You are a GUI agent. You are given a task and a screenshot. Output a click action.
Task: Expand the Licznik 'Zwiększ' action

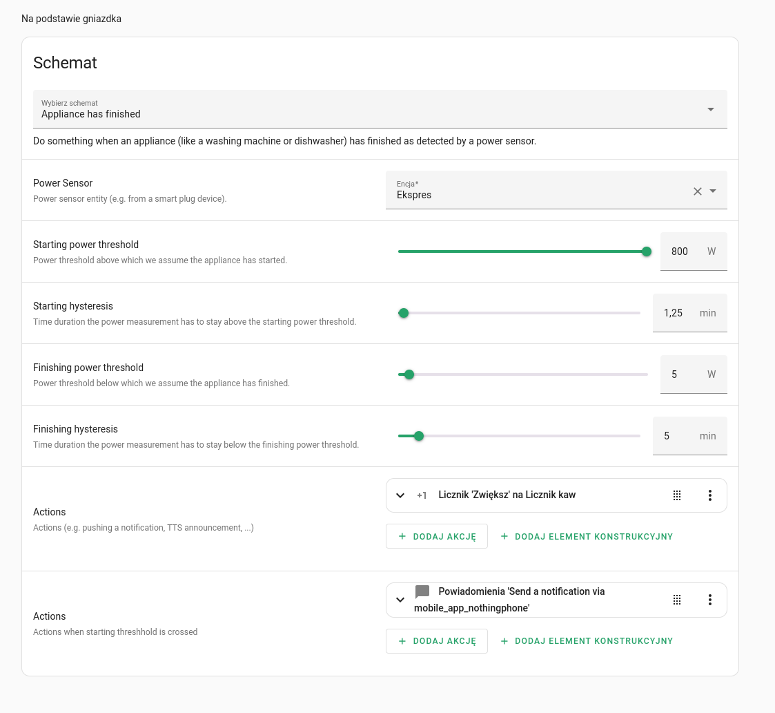(x=400, y=495)
